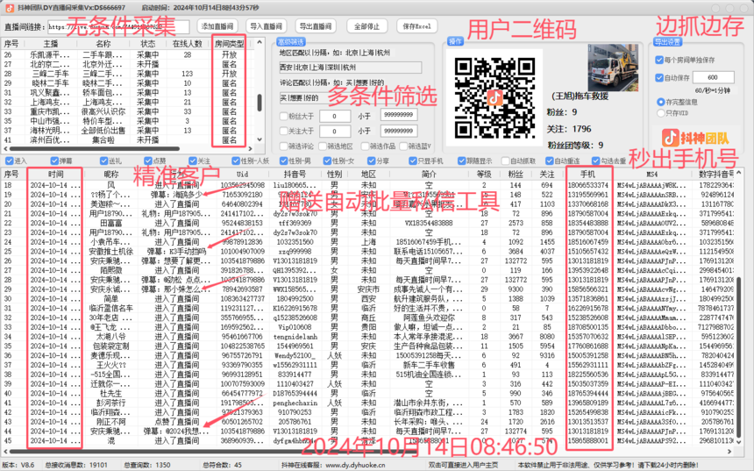Click the 直播间链接 URL input field

tap(119, 26)
